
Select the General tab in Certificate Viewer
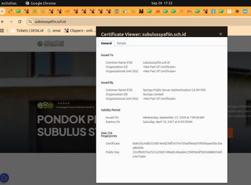[x=106, y=43]
